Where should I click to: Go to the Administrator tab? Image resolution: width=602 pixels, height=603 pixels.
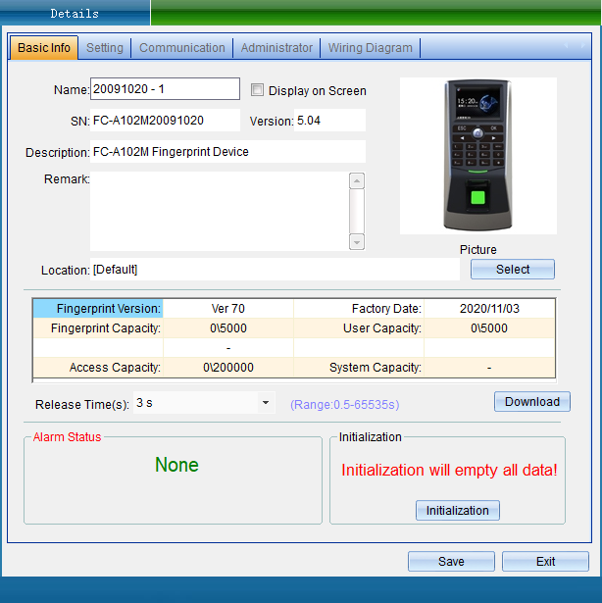(x=276, y=48)
